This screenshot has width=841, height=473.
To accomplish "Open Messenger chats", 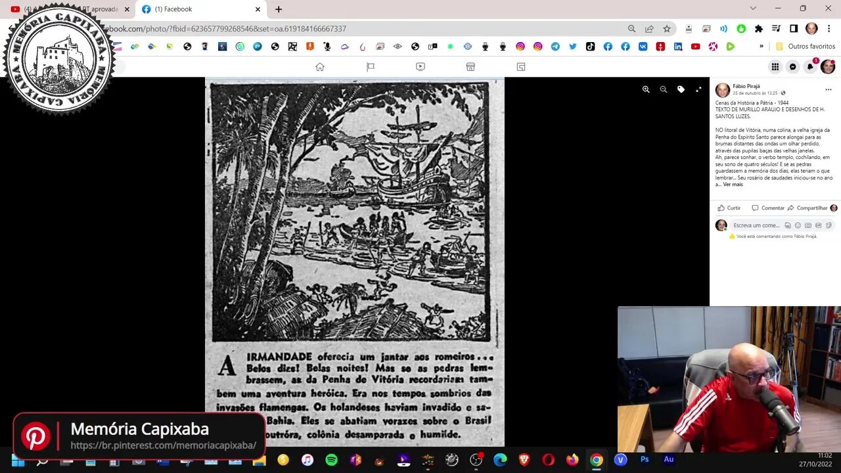I will pos(793,66).
